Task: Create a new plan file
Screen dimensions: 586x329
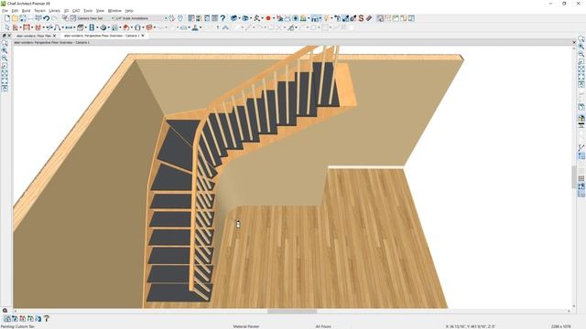Action: 7,18
